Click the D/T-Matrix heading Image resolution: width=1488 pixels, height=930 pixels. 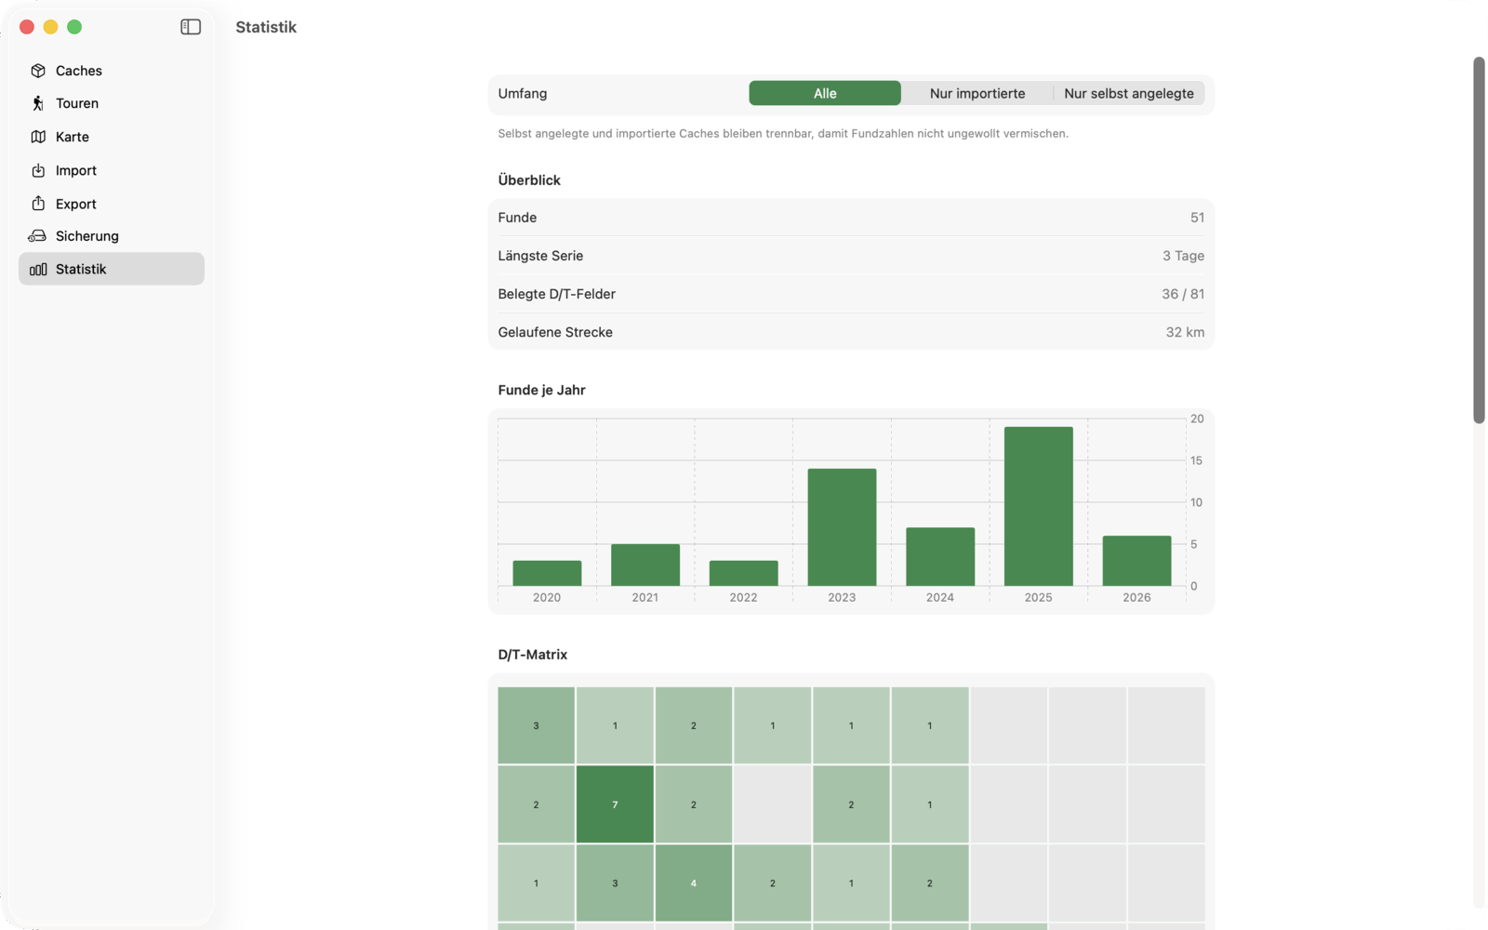pos(532,655)
